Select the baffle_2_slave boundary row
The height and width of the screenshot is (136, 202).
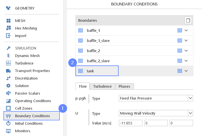[x=134, y=61]
